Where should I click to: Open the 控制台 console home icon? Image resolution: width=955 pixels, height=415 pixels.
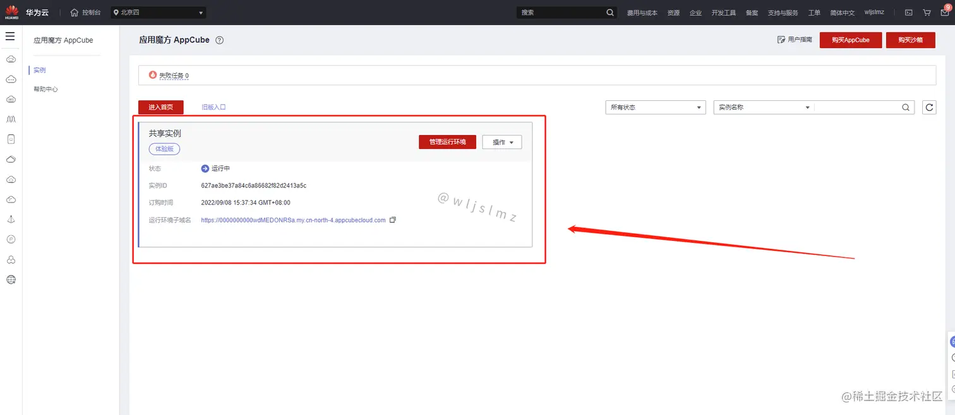[x=75, y=13]
